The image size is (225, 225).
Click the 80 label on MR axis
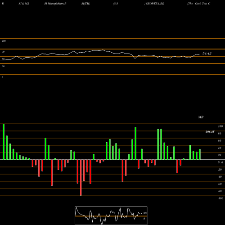[220, 134]
